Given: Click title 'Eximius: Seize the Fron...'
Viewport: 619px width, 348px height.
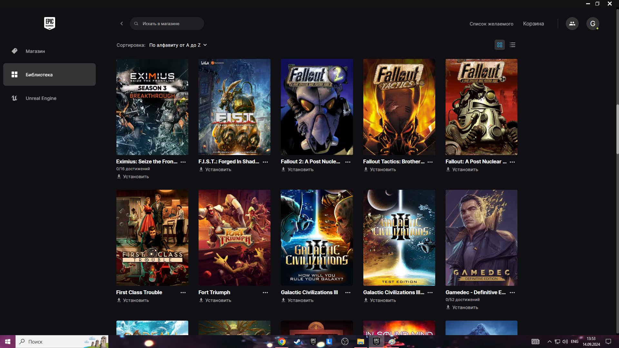Looking at the screenshot, I should click(147, 161).
